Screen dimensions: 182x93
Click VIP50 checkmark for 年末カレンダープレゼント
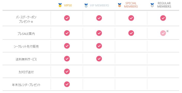67,84
